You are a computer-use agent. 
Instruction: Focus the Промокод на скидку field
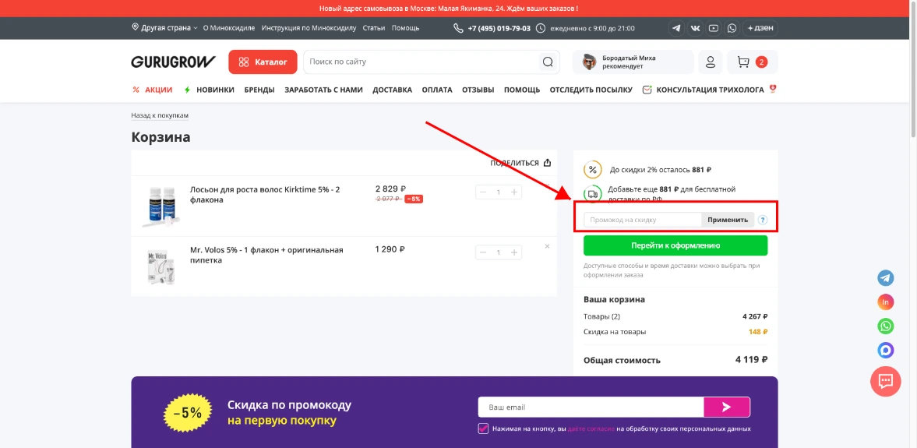click(642, 220)
